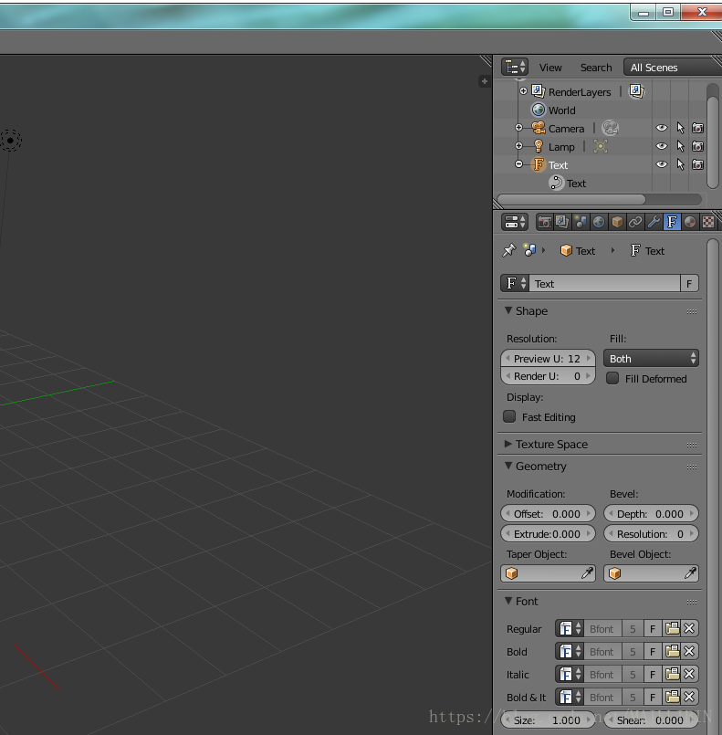Enable the Fill Deformed checkbox
Image resolution: width=722 pixels, height=735 pixels.
[612, 378]
